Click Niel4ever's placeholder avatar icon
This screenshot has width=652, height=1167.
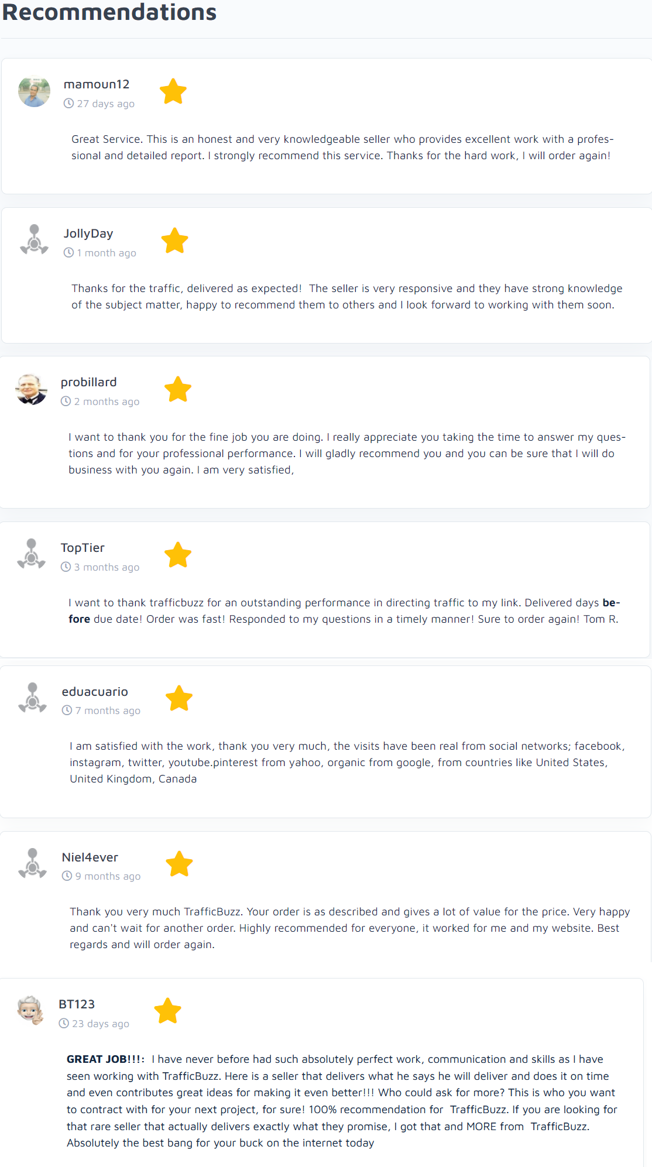pos(33,864)
